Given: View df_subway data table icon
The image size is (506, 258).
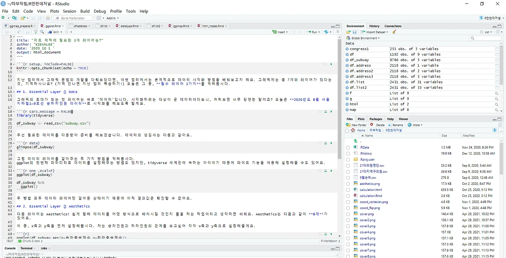Looking at the screenshot, I should click(497, 60).
